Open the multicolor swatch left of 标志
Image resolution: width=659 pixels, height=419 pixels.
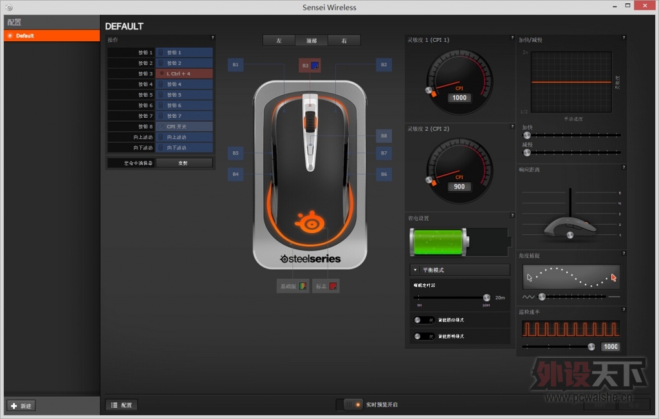coord(302,286)
